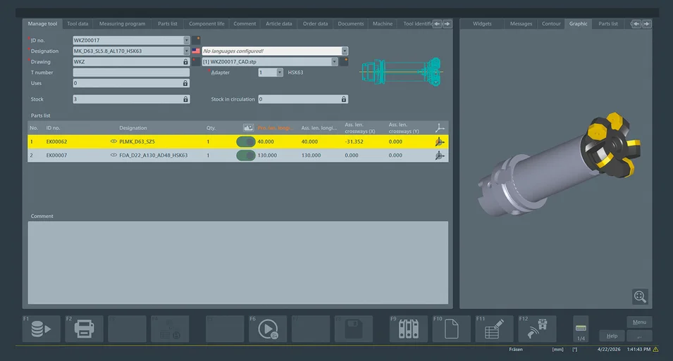Toggle the switch in row EK00062
Screen dimensions: 673x361
(246, 141)
